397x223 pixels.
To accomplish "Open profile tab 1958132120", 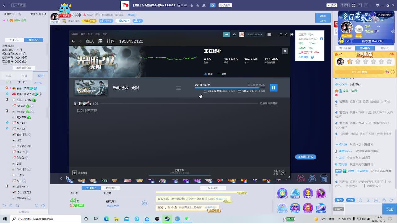I will click(131, 41).
